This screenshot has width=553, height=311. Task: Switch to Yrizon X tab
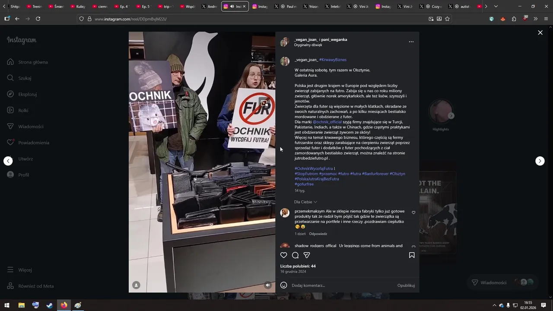point(310,6)
